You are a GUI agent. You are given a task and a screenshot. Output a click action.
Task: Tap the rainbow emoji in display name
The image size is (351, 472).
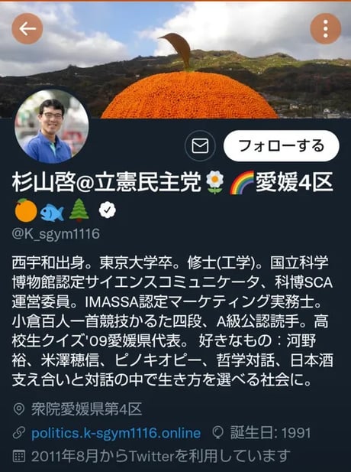pos(242,182)
